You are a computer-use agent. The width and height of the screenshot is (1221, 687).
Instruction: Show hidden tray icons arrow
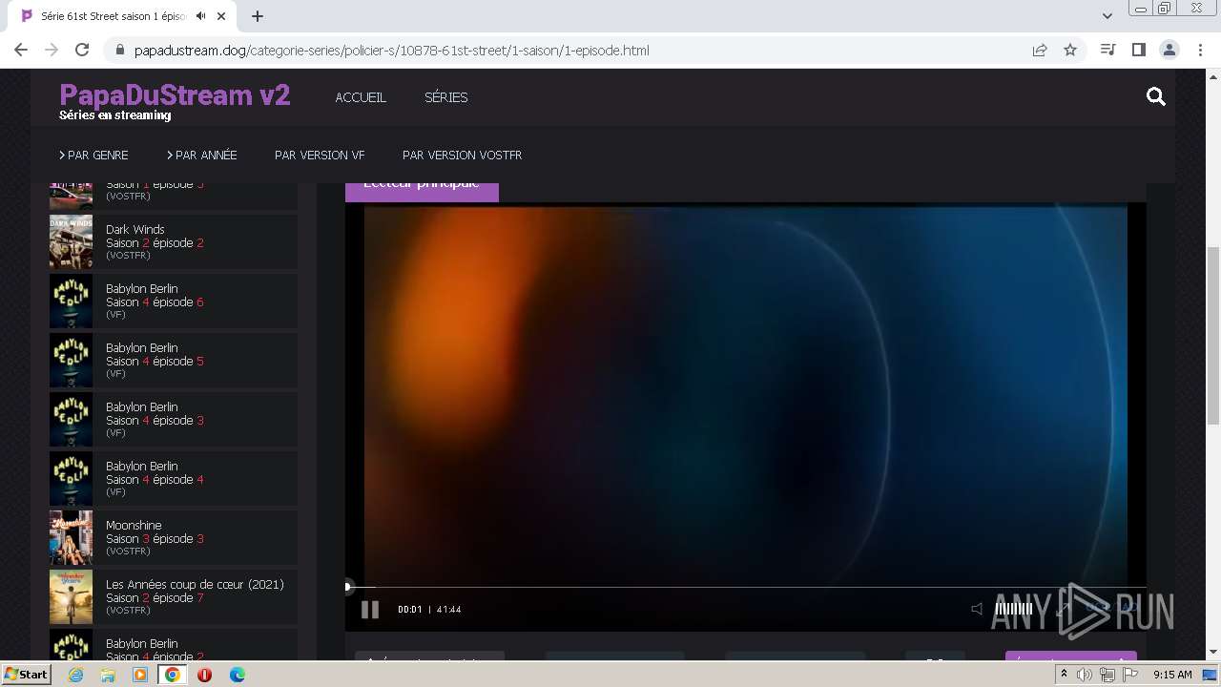point(1064,675)
